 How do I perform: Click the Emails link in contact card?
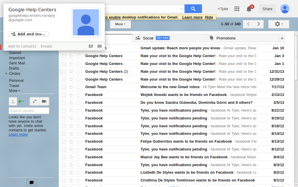(46, 46)
